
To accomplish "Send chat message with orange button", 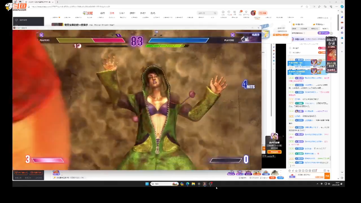I will tap(327, 176).
